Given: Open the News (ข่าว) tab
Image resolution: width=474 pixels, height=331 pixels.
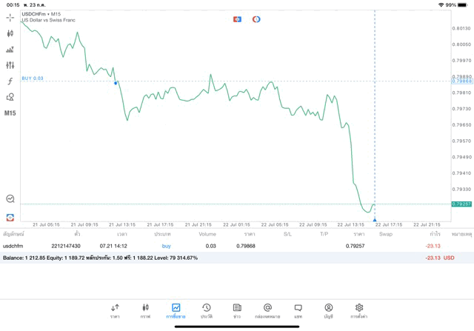Looking at the screenshot, I should [x=237, y=311].
